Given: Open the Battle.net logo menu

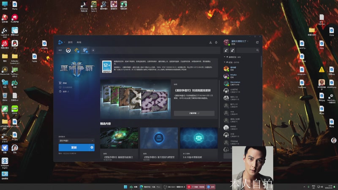Looking at the screenshot, I should coord(60,42).
